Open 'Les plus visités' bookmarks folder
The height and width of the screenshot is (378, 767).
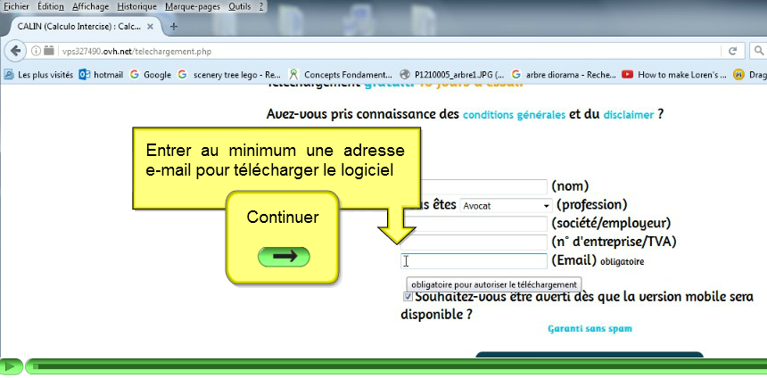pyautogui.click(x=38, y=75)
